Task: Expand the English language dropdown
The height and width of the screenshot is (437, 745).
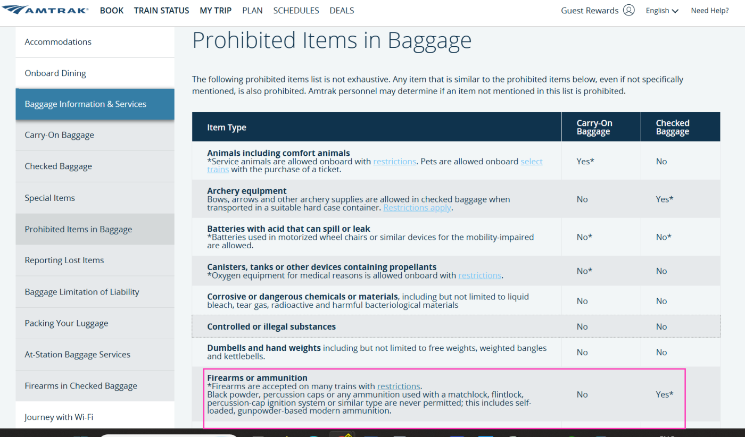Action: pos(662,11)
